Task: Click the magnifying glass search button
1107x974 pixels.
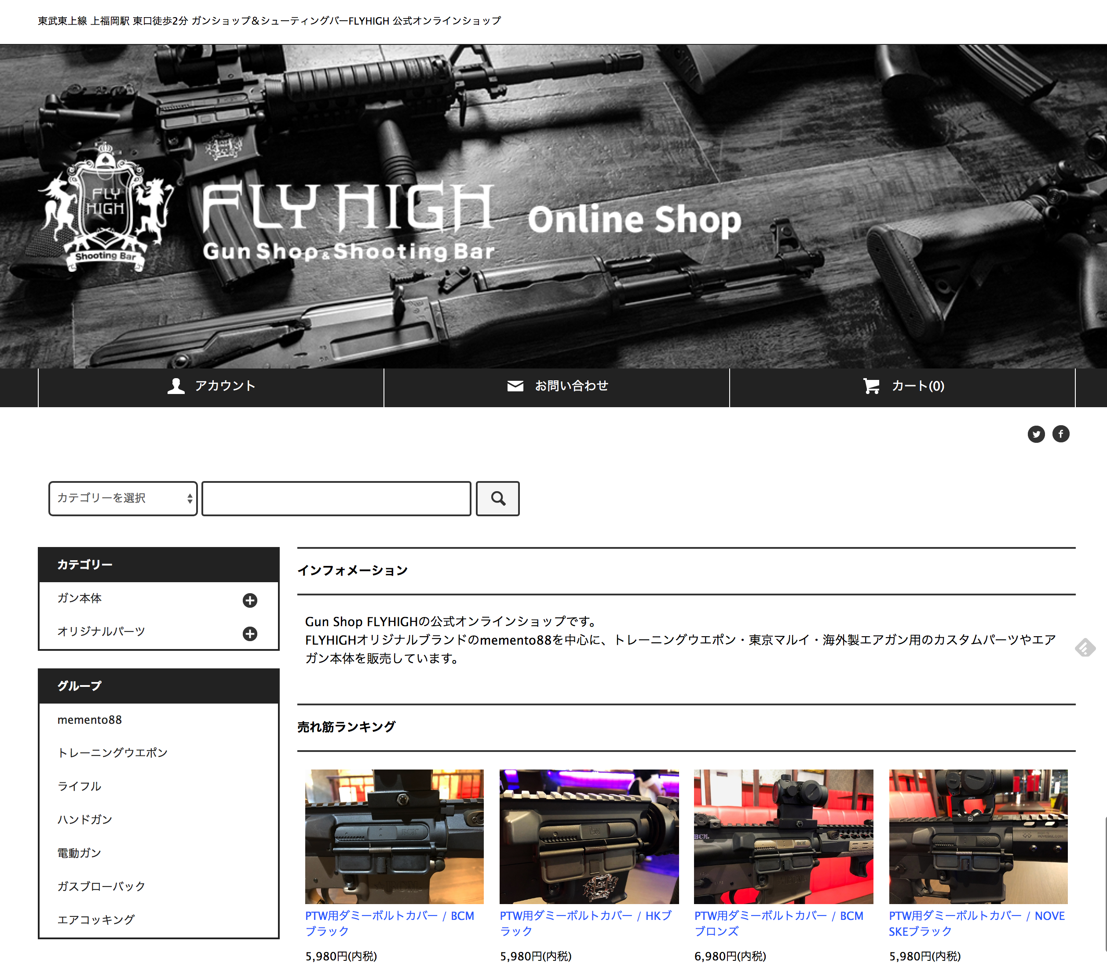Action: [498, 498]
